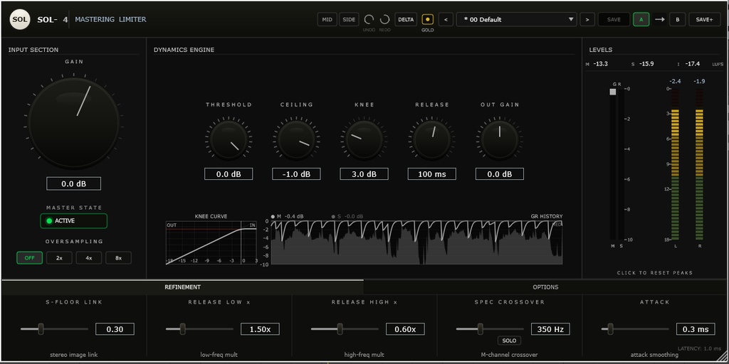Click the knee 3.0 dB value field
Screen dimensions: 729x364
coord(364,174)
